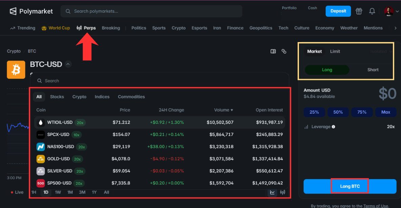Click the search magnifier in top bar
This screenshot has width=401, height=208.
pos(68,11)
